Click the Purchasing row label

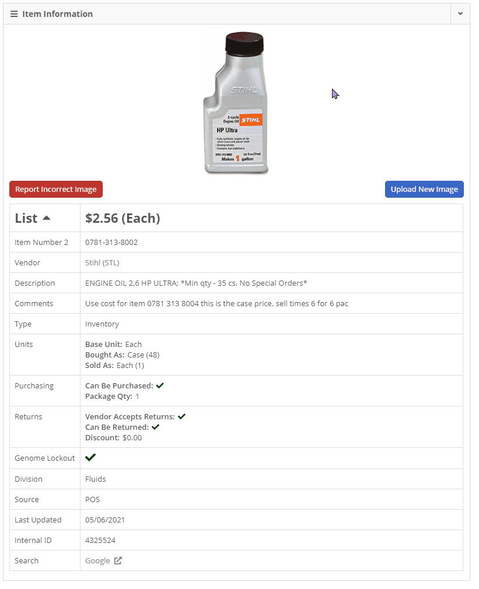tap(34, 386)
